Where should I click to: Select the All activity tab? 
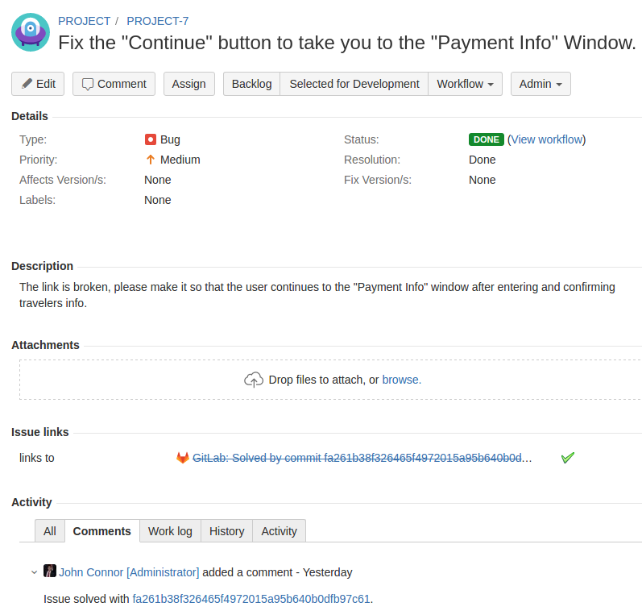click(x=50, y=531)
